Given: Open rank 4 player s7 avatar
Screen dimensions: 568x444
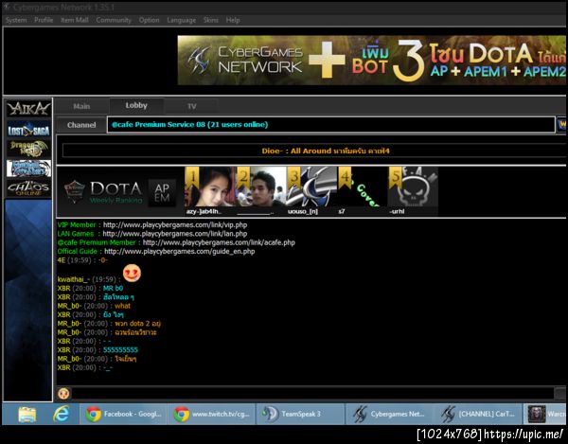Looking at the screenshot, I should (363, 186).
